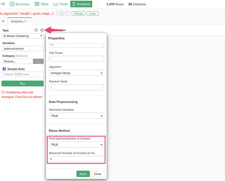The height and width of the screenshot is (181, 225).
Task: Expand the Category Choose dropdown
Action: tap(17, 61)
